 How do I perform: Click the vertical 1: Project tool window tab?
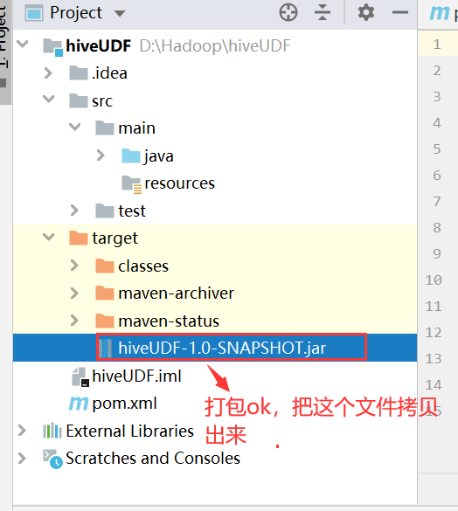coord(5,52)
